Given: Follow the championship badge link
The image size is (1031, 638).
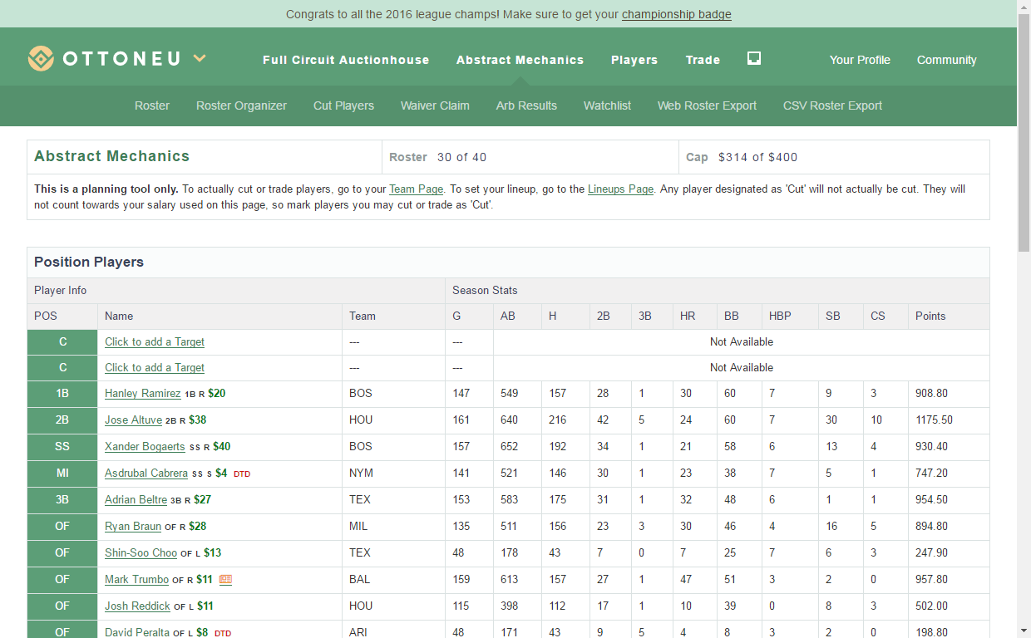Looking at the screenshot, I should pos(677,14).
